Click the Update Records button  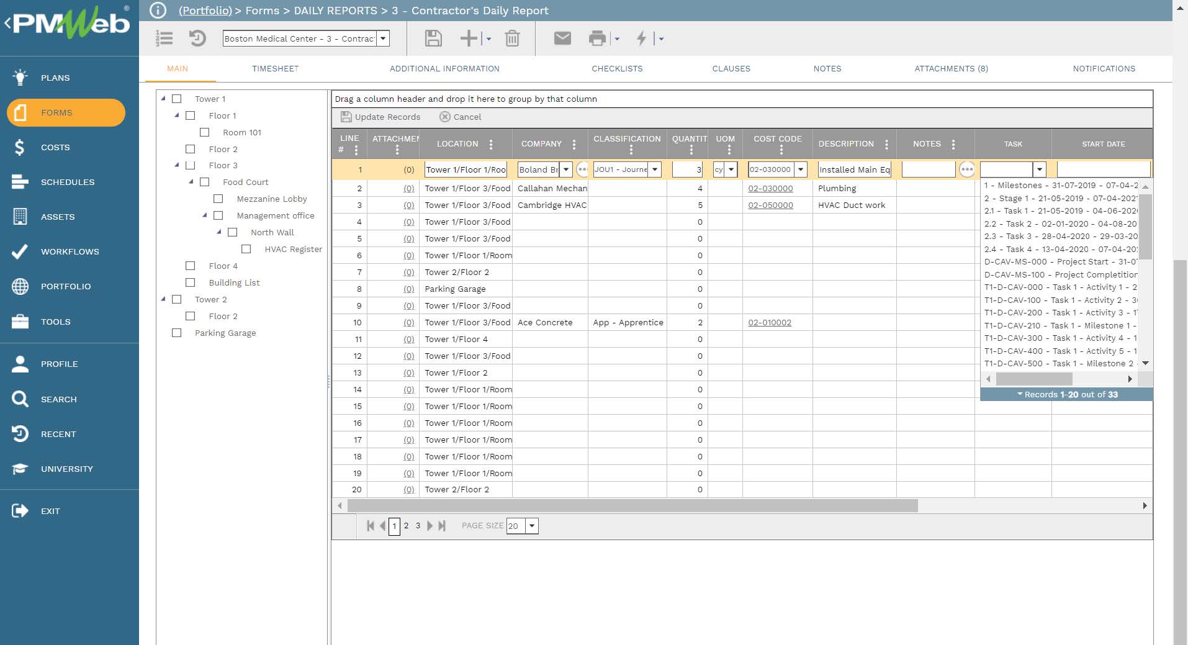[x=380, y=117]
